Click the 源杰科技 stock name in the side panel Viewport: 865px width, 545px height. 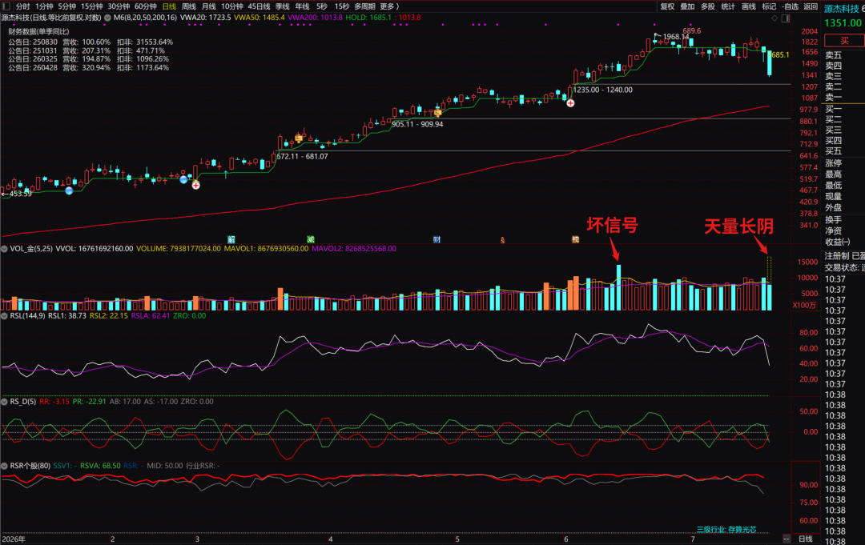pos(841,9)
